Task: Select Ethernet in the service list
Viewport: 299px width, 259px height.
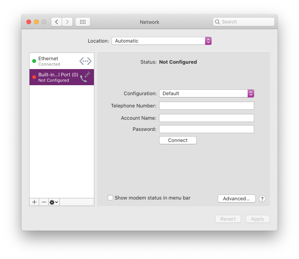Action: pos(62,61)
